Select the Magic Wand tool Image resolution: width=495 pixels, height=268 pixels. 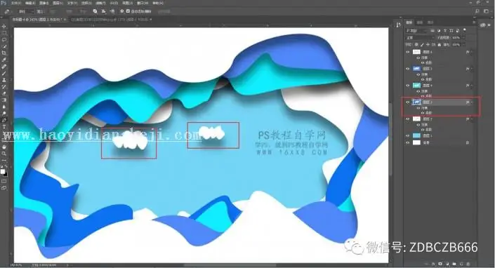click(4, 46)
